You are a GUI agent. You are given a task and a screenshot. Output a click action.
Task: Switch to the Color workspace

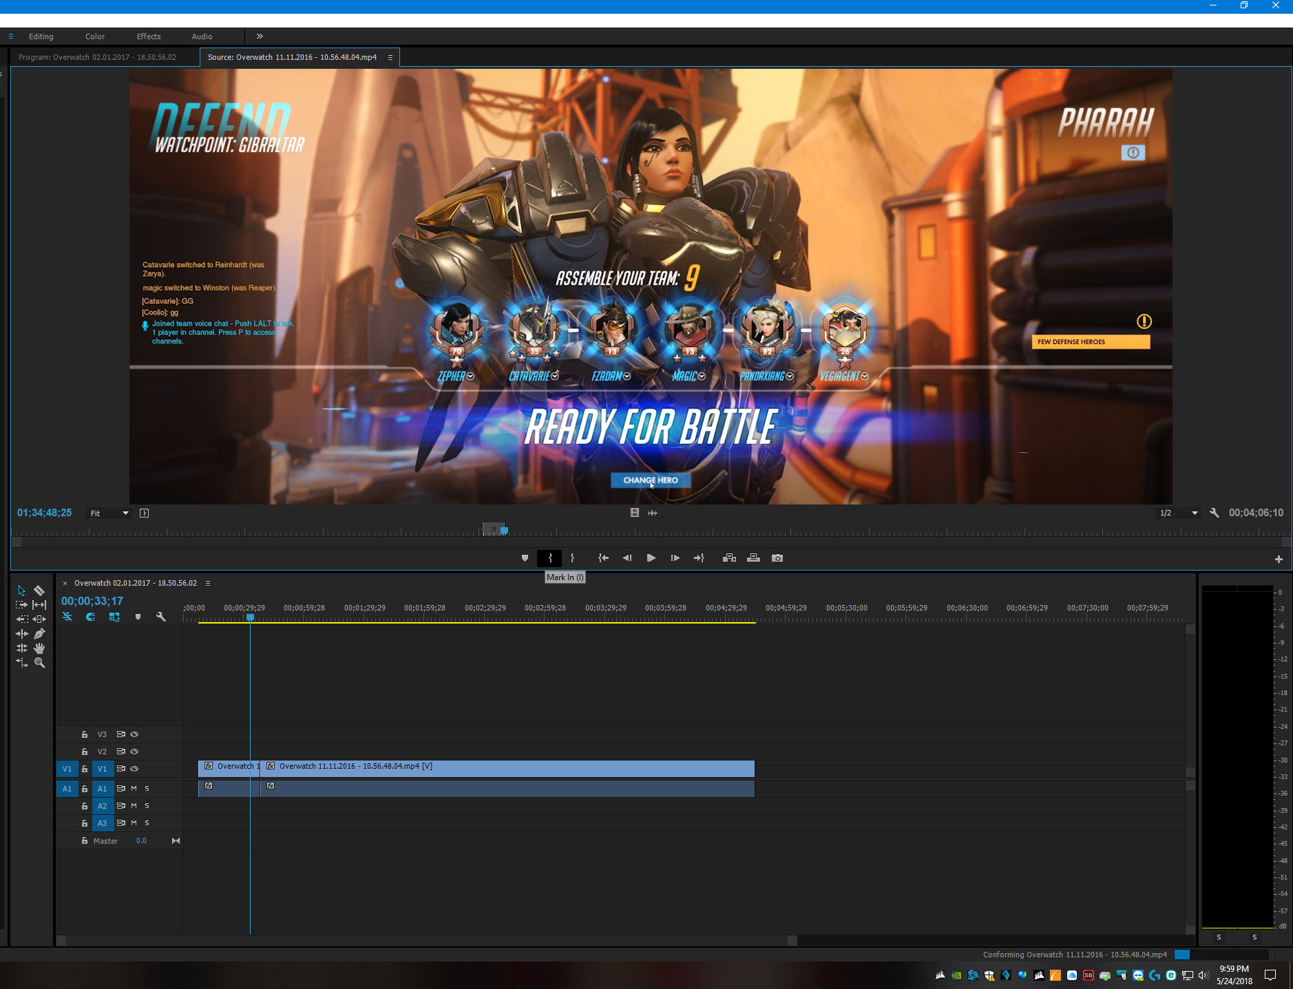coord(95,36)
